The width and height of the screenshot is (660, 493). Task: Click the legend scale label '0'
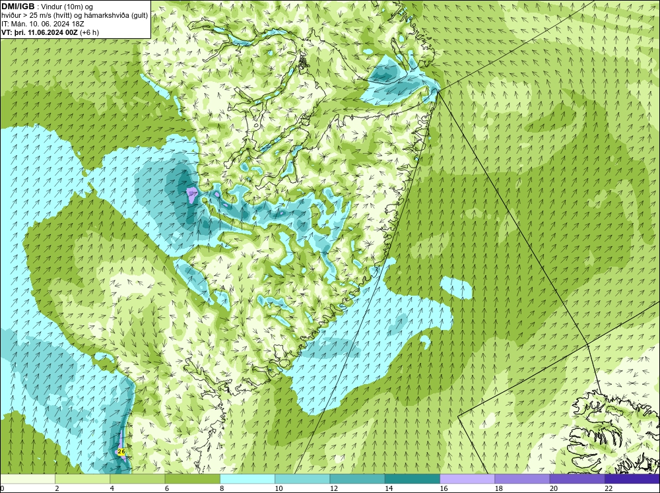(x=2, y=488)
